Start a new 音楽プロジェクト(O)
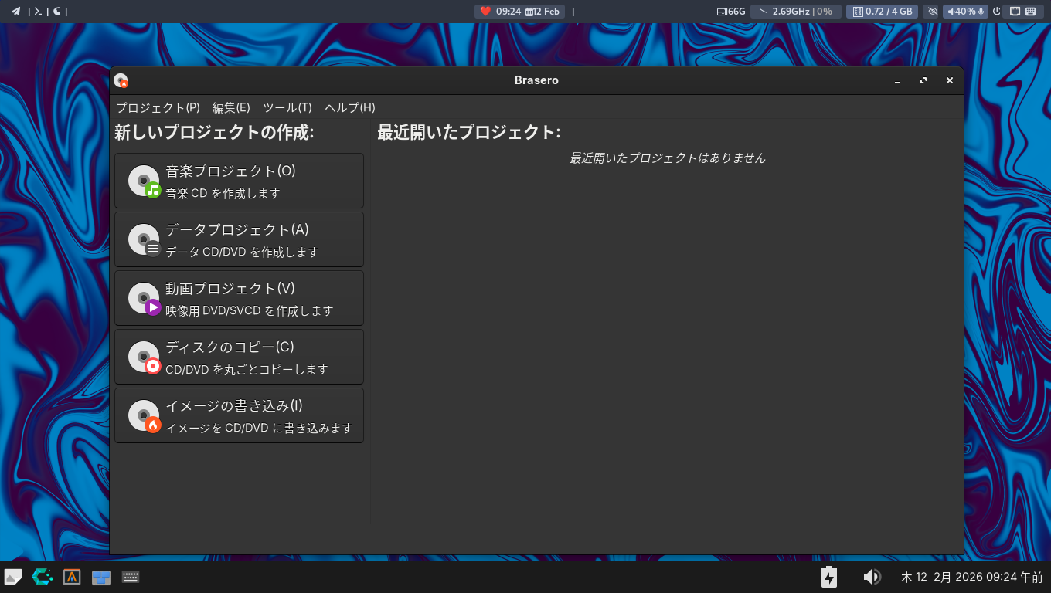The width and height of the screenshot is (1051, 593). click(239, 181)
